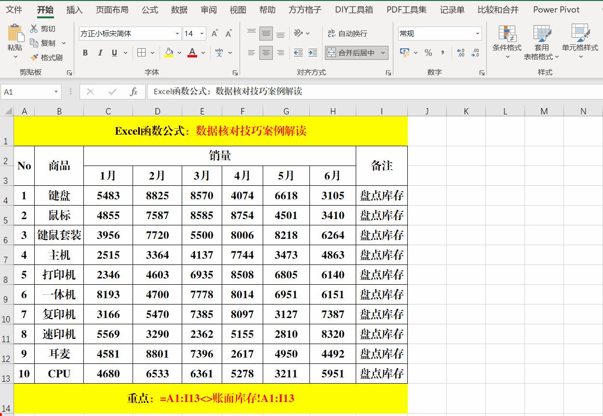Click the Increase Decimal icon
The height and width of the screenshot is (416, 603).
point(462,53)
